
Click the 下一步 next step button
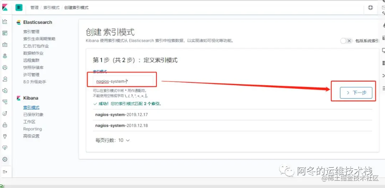pos(356,93)
